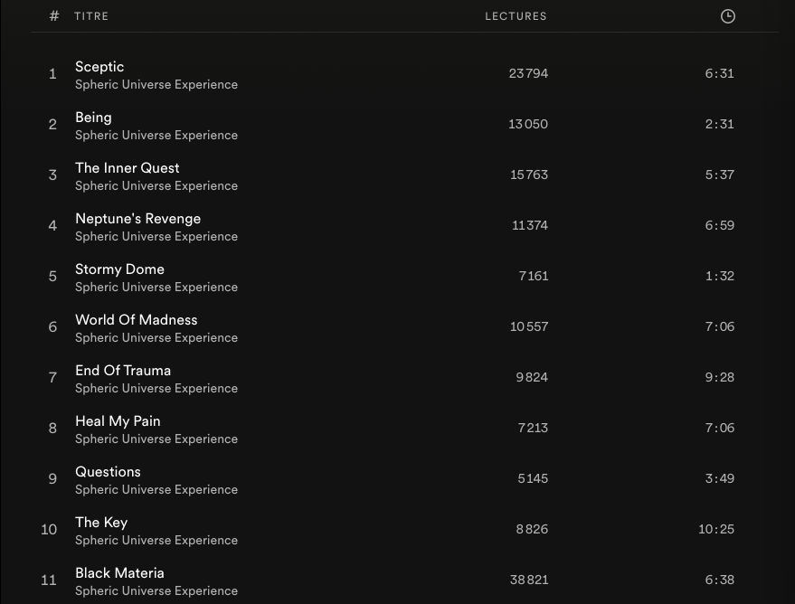Click the LECTURES column header
795x604 pixels.
[516, 16]
